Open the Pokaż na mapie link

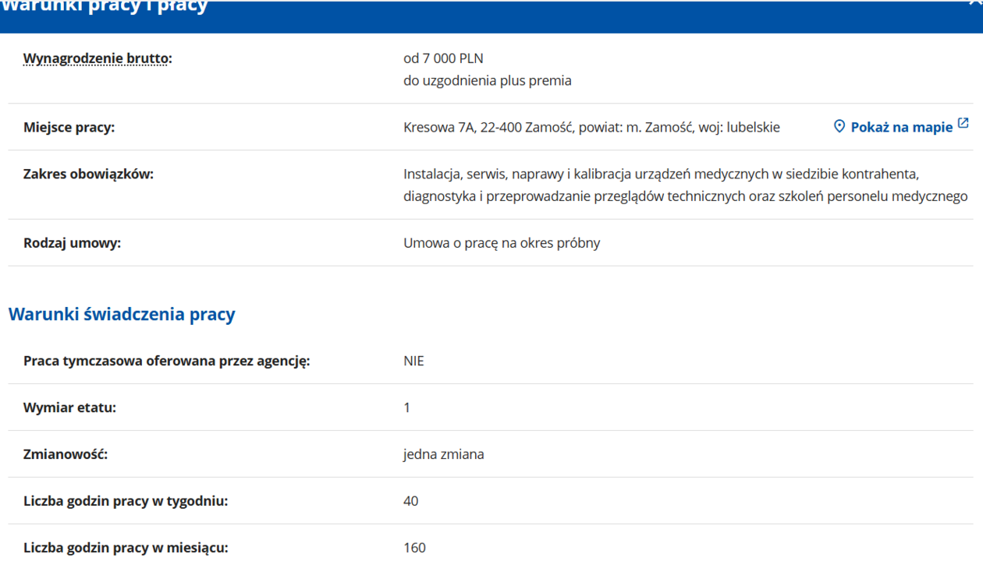tap(901, 127)
